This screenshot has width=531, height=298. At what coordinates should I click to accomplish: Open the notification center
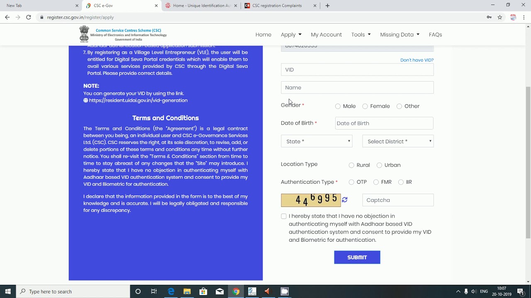click(521, 291)
